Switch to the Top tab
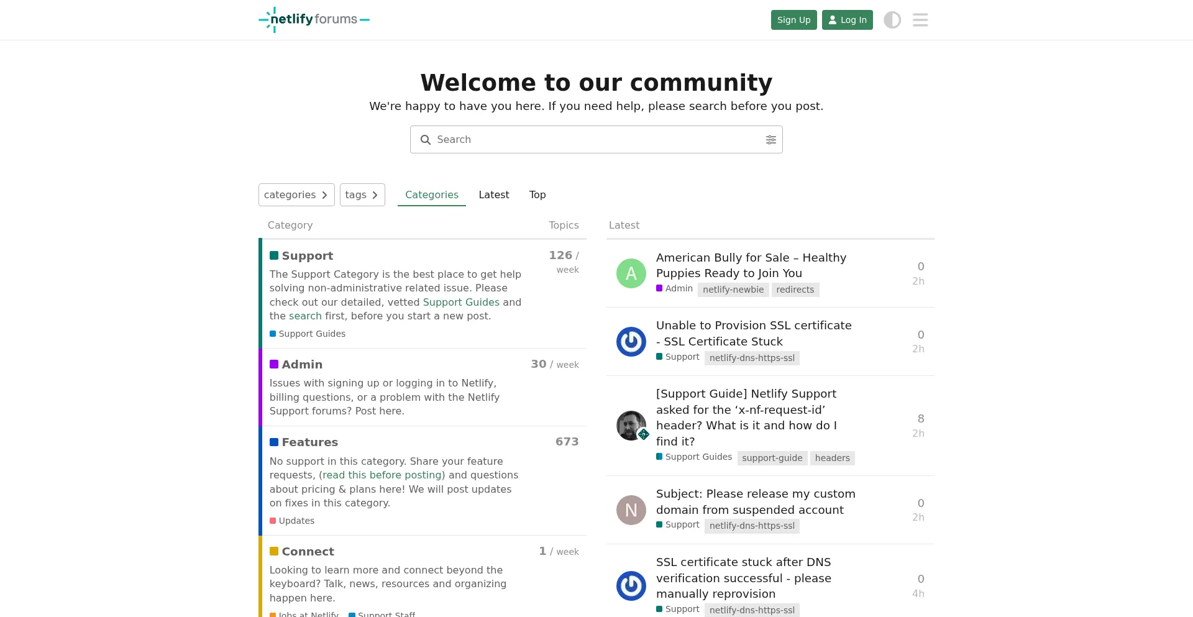This screenshot has width=1193, height=617. [537, 194]
